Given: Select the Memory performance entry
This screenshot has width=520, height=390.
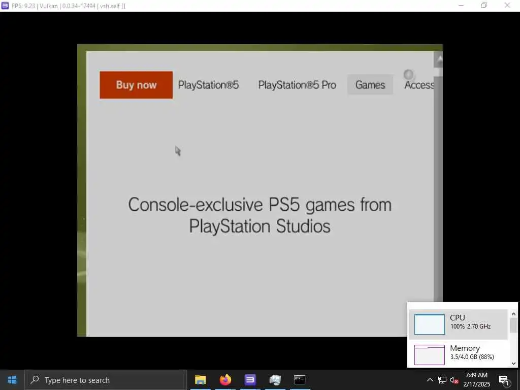Looking at the screenshot, I should pyautogui.click(x=459, y=354).
